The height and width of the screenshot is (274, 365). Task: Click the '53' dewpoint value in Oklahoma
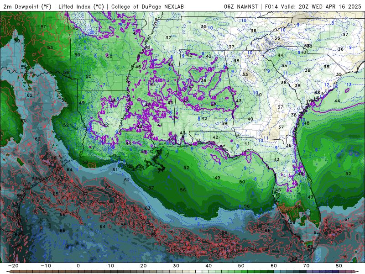click(x=50, y=47)
